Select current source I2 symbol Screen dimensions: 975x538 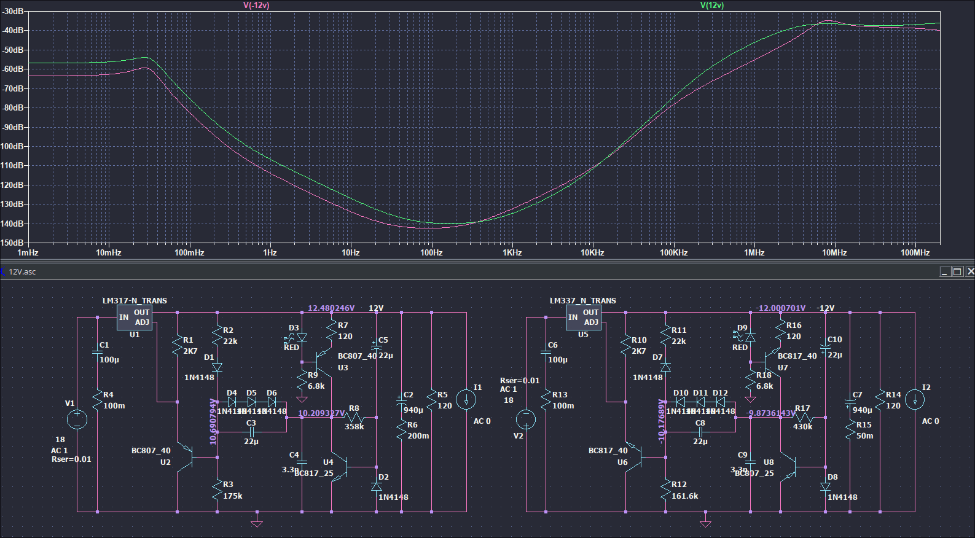[915, 400]
